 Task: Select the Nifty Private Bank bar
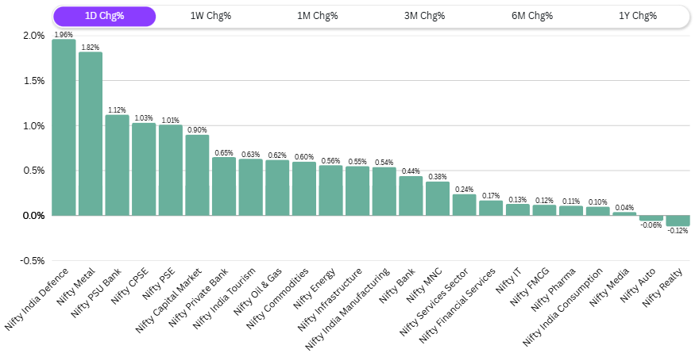point(224,186)
